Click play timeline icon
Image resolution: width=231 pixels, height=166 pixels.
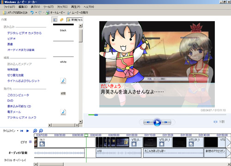[28, 131]
